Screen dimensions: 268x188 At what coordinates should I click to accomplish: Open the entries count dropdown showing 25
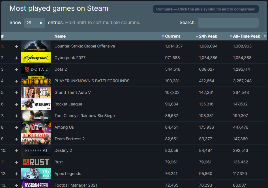click(x=35, y=23)
